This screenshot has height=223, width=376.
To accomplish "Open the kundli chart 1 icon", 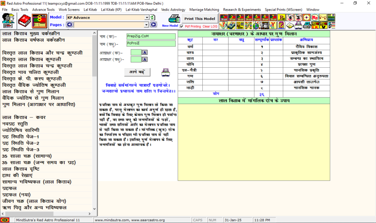I will pyautogui.click(x=290, y=18).
